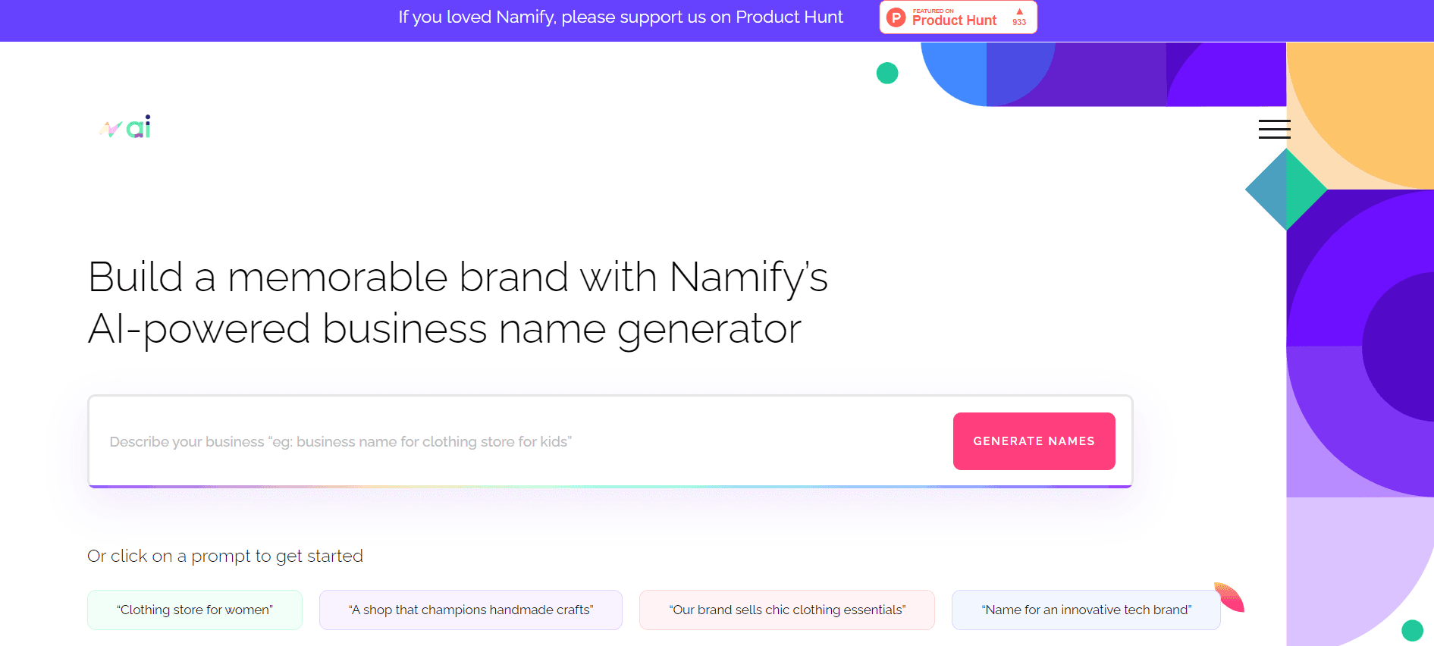Click the green circle icon near the header
1434x646 pixels.
pos(887,73)
